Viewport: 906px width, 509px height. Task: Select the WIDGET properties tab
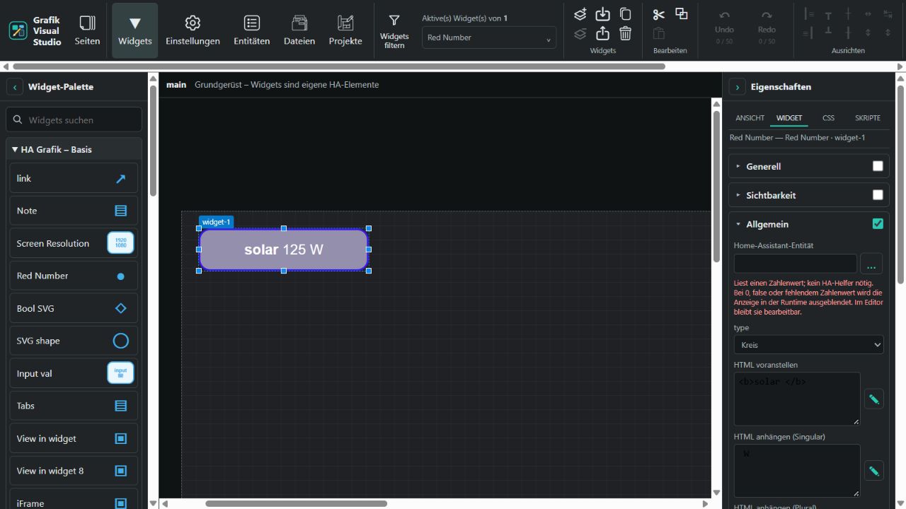(789, 118)
